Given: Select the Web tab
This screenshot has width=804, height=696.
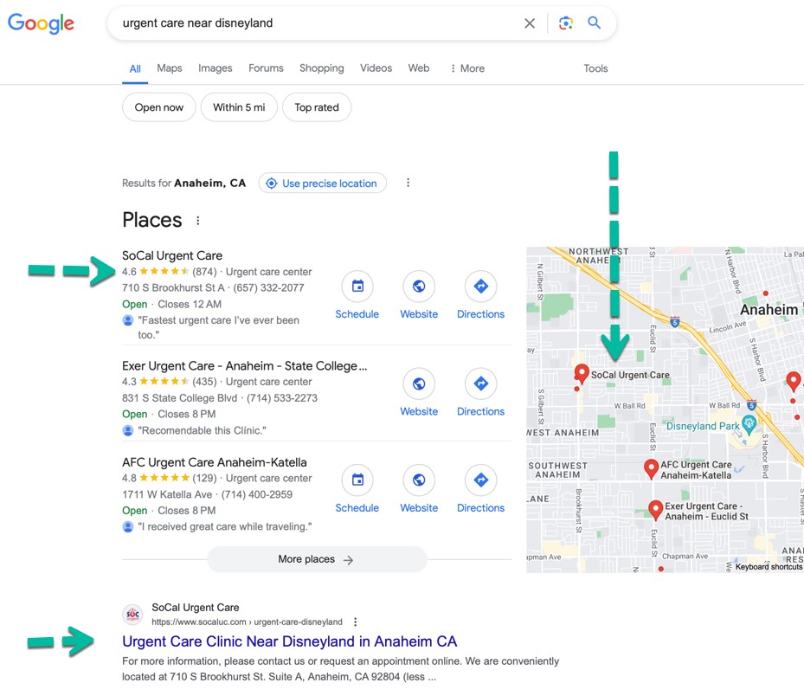Looking at the screenshot, I should (x=418, y=68).
